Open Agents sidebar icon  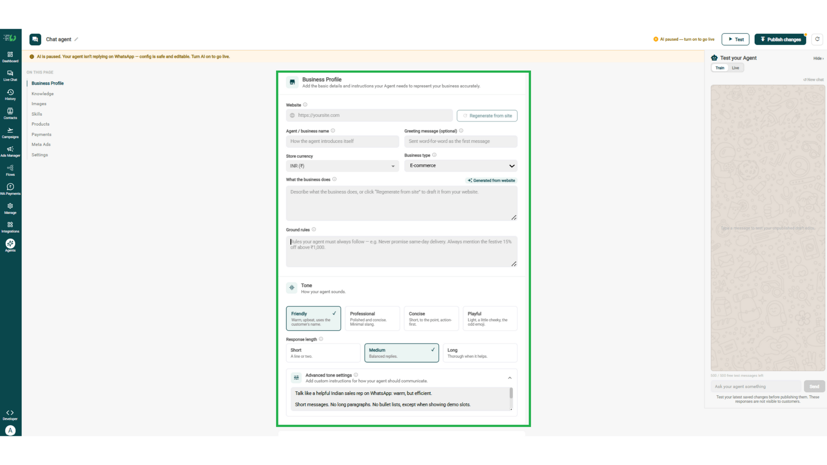click(10, 246)
